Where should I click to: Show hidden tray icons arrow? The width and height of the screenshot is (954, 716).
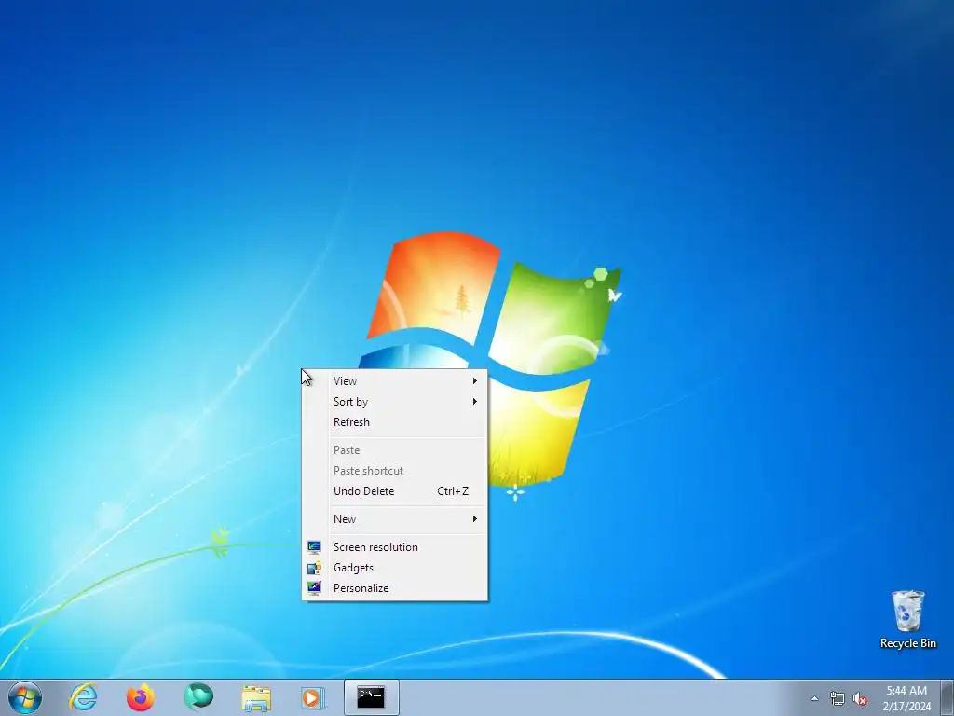[814, 698]
